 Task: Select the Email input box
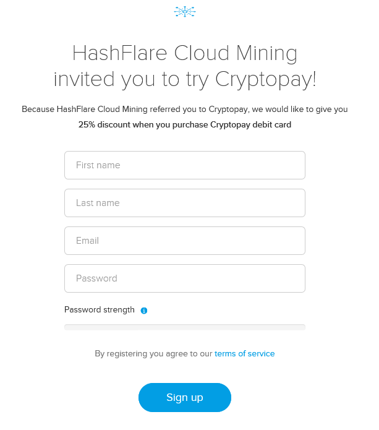[185, 241]
